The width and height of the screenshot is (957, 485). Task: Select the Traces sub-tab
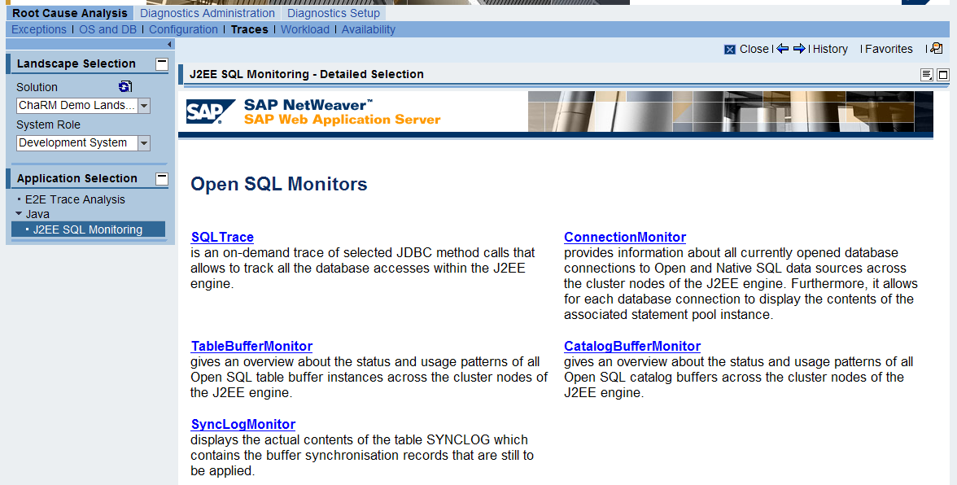click(250, 29)
